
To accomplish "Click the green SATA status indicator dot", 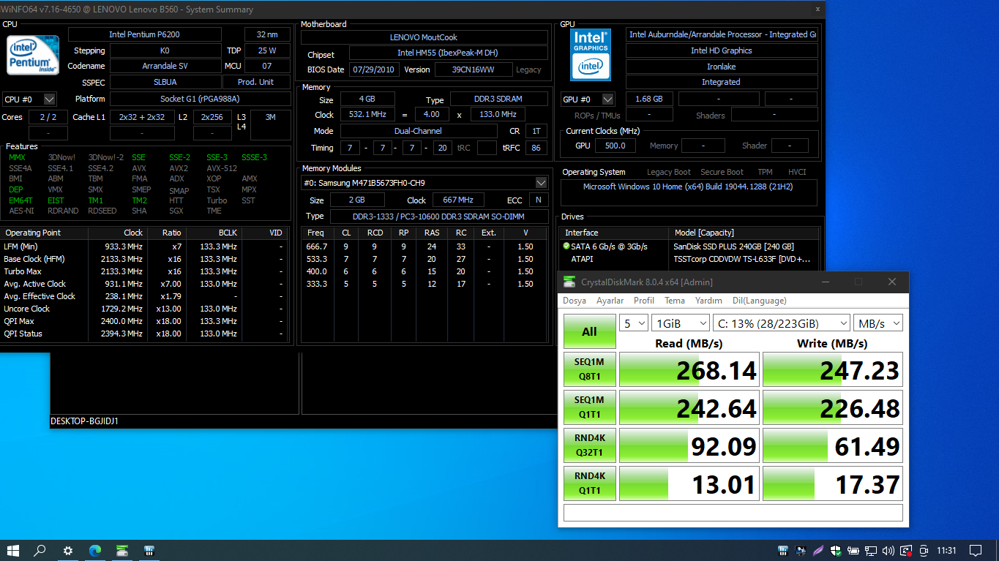I will [x=566, y=246].
